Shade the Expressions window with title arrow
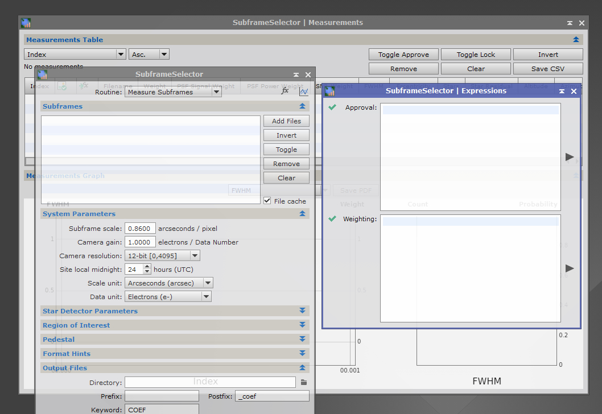This screenshot has height=414, width=602. pyautogui.click(x=562, y=91)
